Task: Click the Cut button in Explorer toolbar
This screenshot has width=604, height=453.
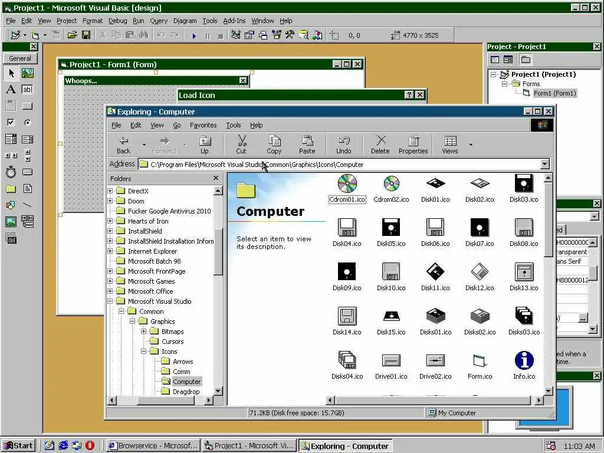Action: coord(241,145)
